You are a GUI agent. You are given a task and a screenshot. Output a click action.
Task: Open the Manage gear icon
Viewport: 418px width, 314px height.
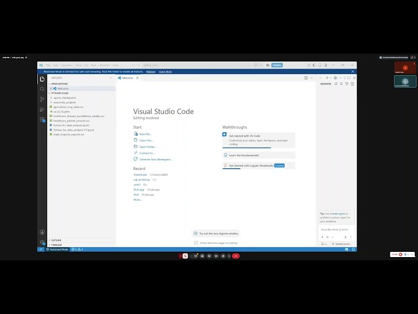click(x=42, y=242)
